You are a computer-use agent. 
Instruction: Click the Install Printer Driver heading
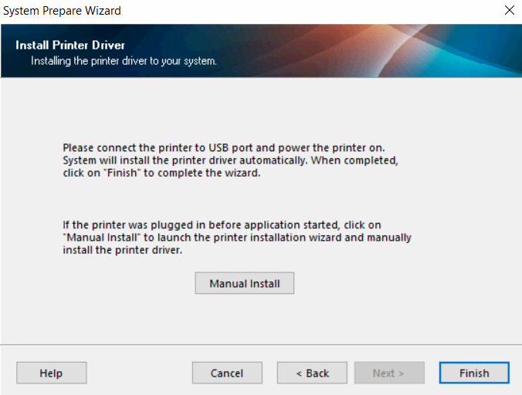point(70,46)
